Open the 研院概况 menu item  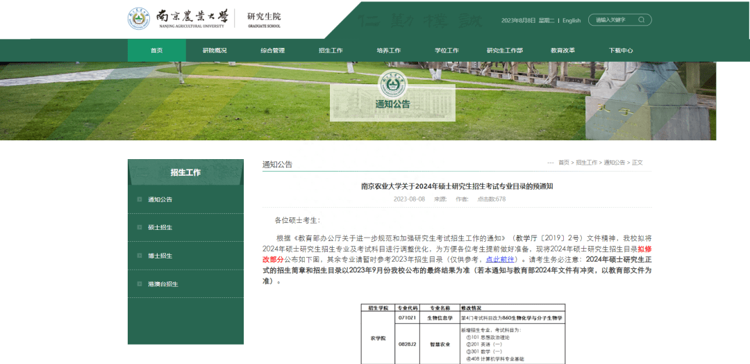coord(215,51)
